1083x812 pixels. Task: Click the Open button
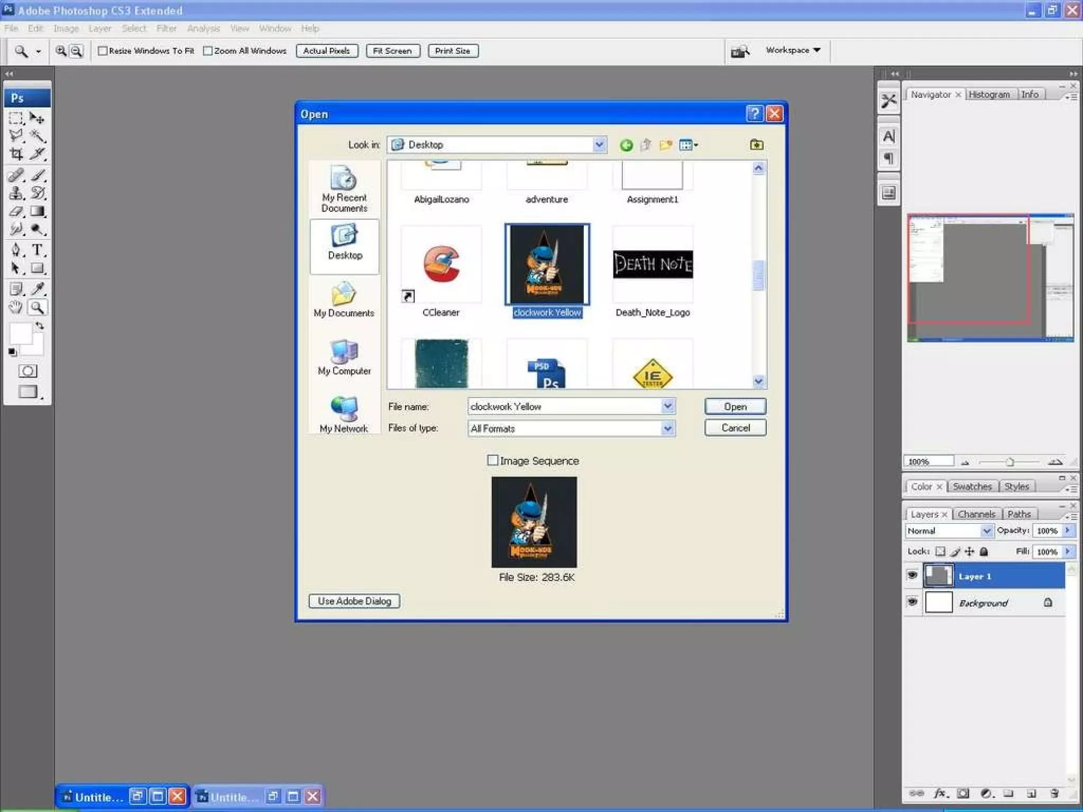[735, 407]
